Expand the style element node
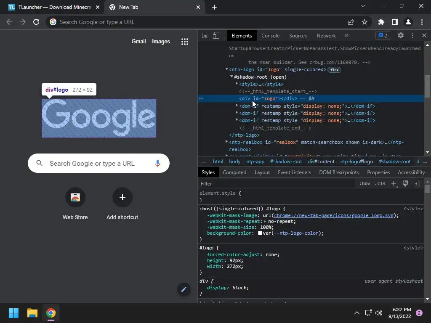Viewport: 431px width, 323px height. coord(237,84)
